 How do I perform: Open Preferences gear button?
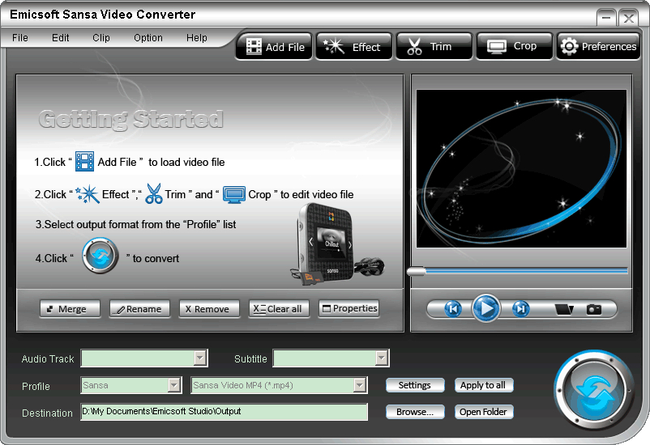598,47
